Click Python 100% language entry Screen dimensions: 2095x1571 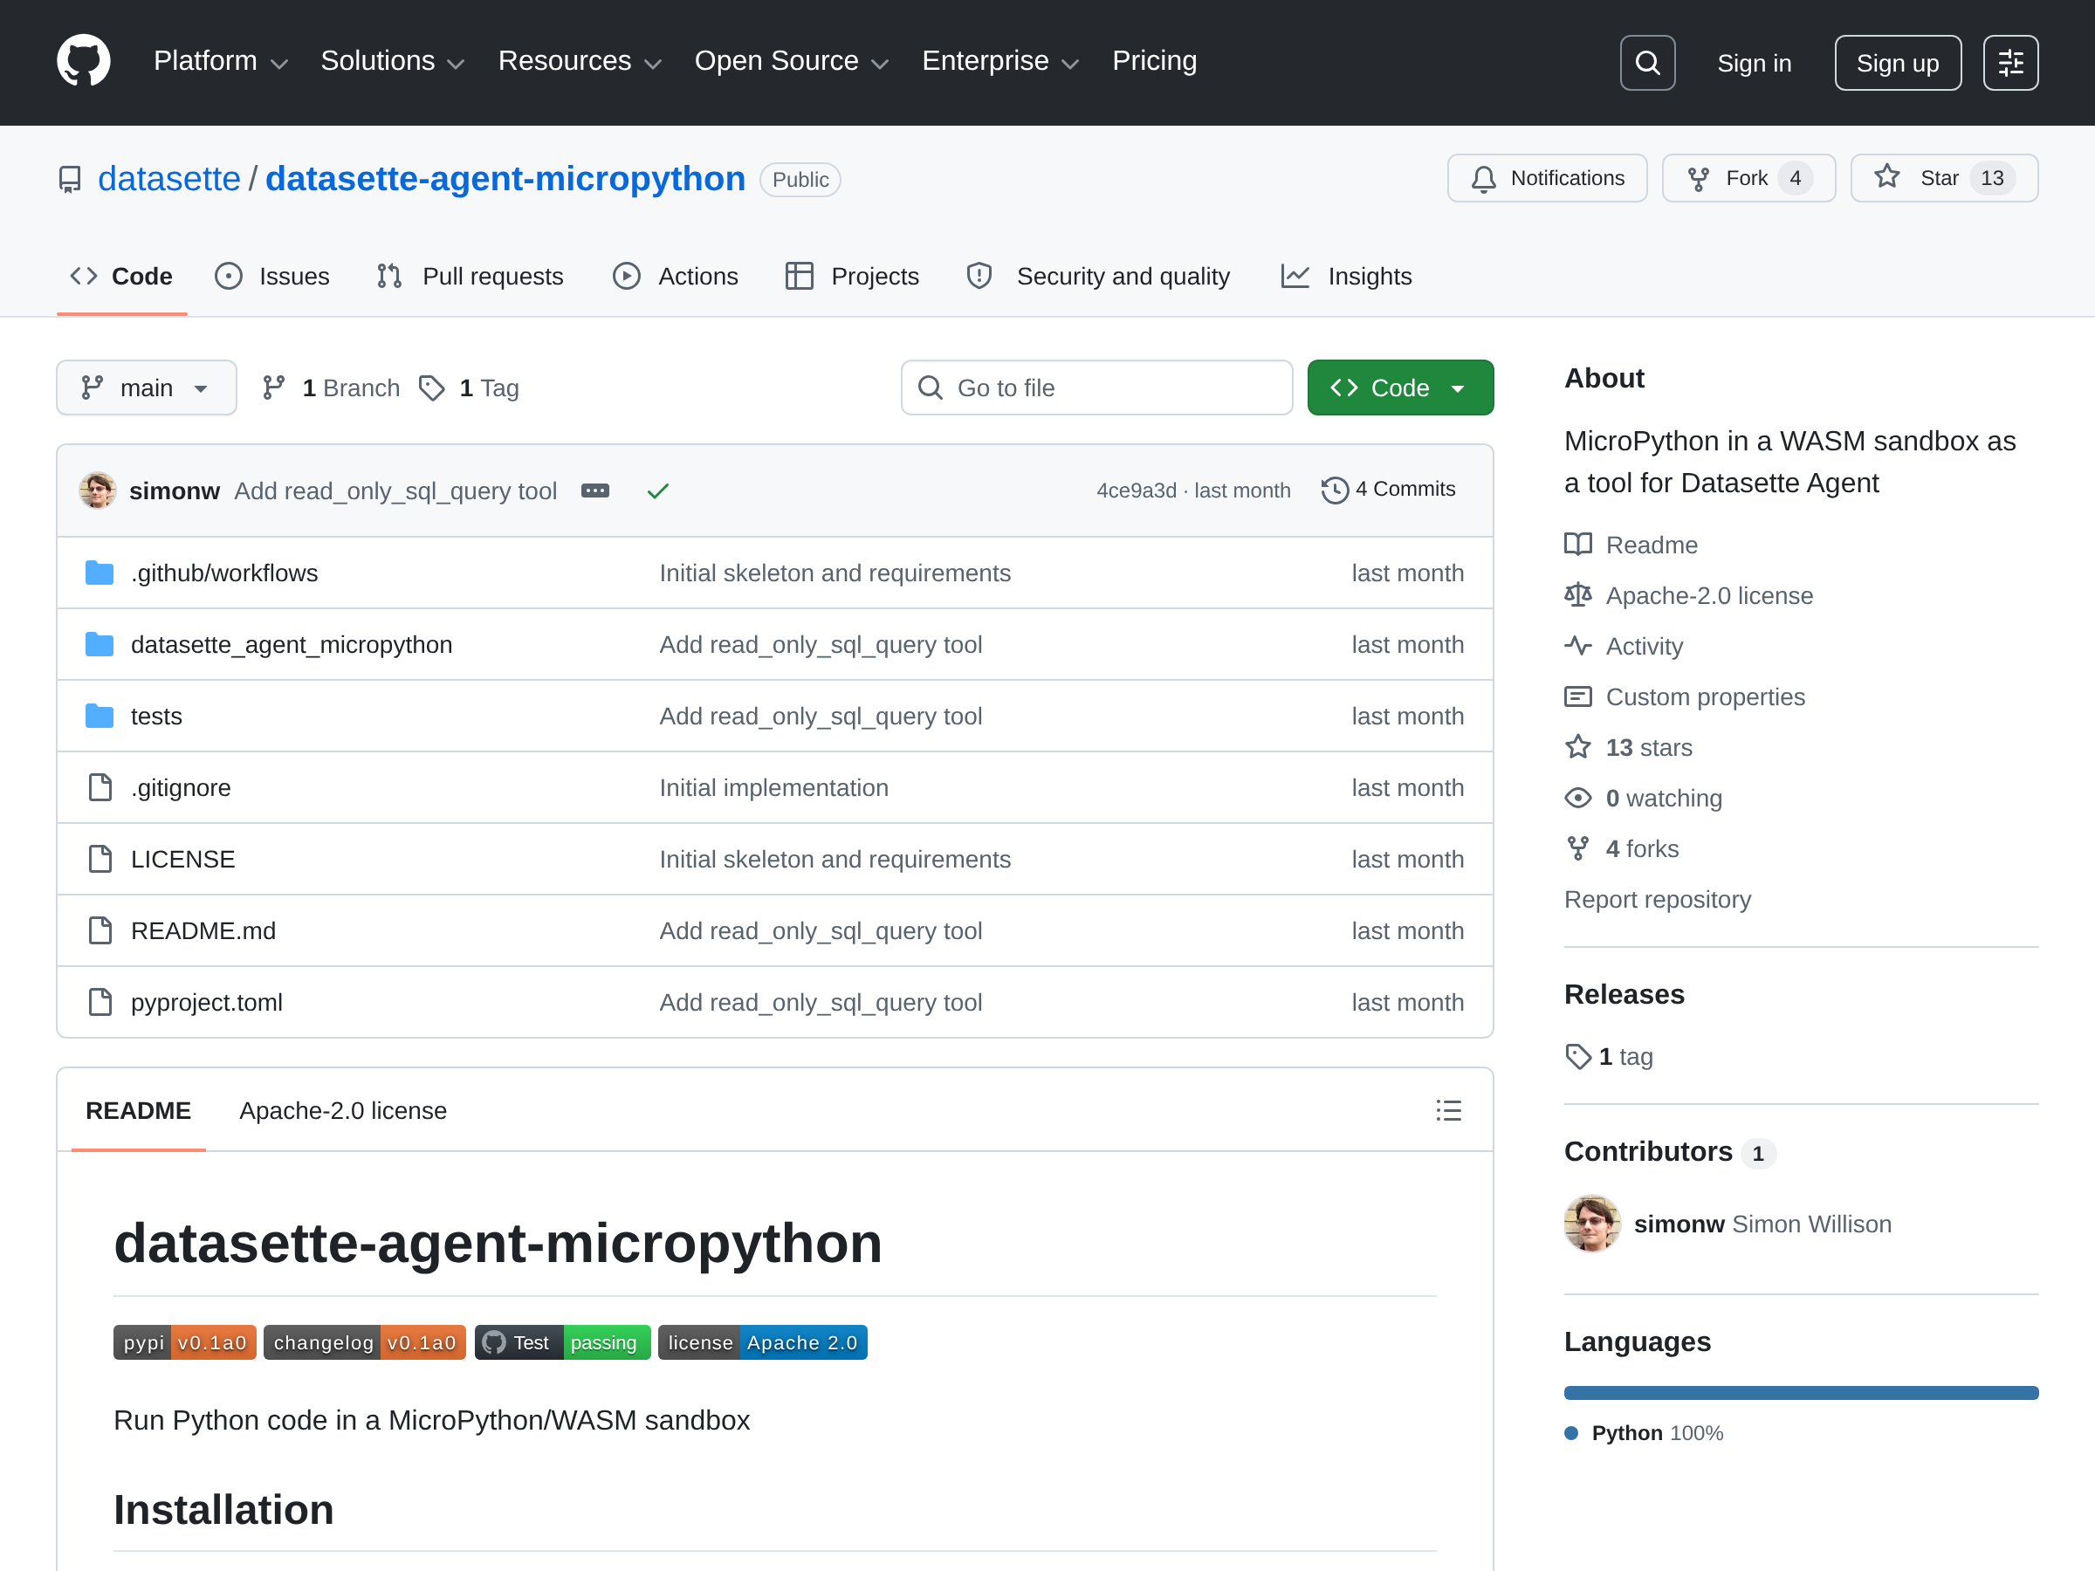click(x=1645, y=1433)
